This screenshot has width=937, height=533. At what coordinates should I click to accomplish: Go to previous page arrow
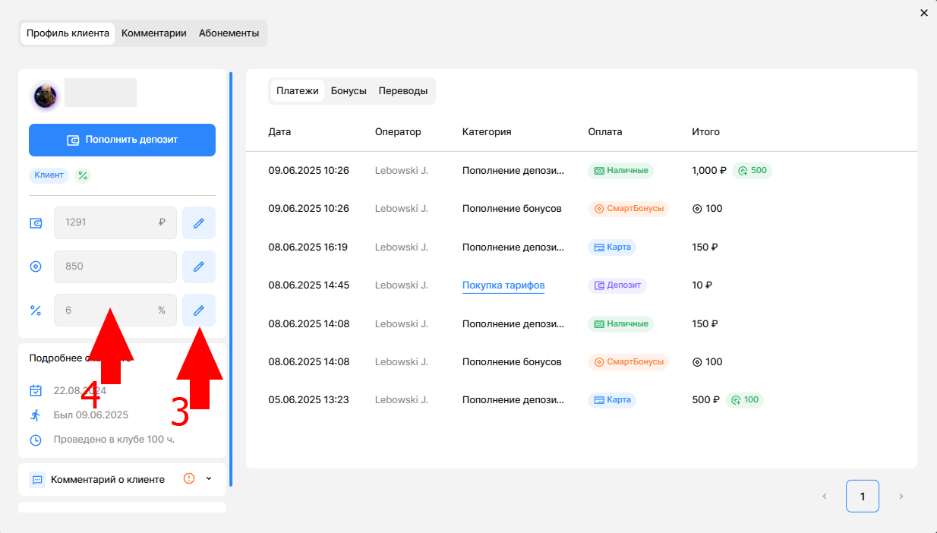(824, 496)
